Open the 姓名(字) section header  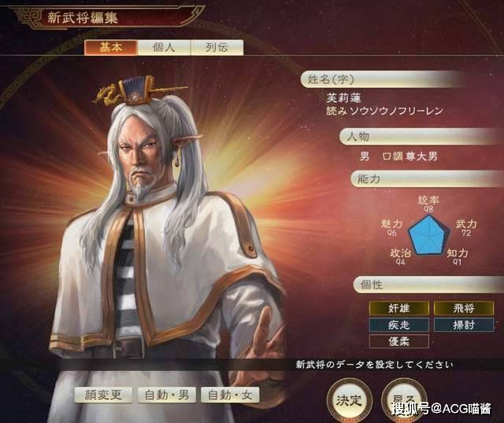(383, 79)
